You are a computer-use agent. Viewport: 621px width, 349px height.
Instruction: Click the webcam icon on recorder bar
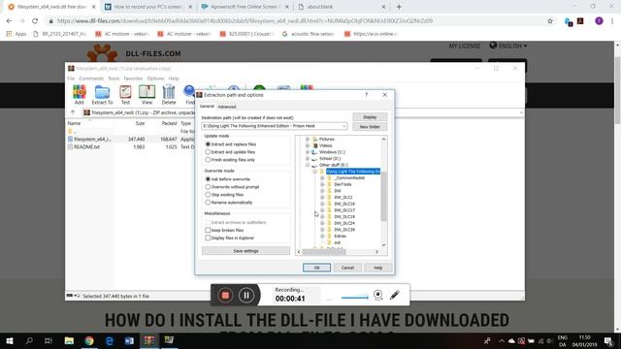[x=377, y=295]
